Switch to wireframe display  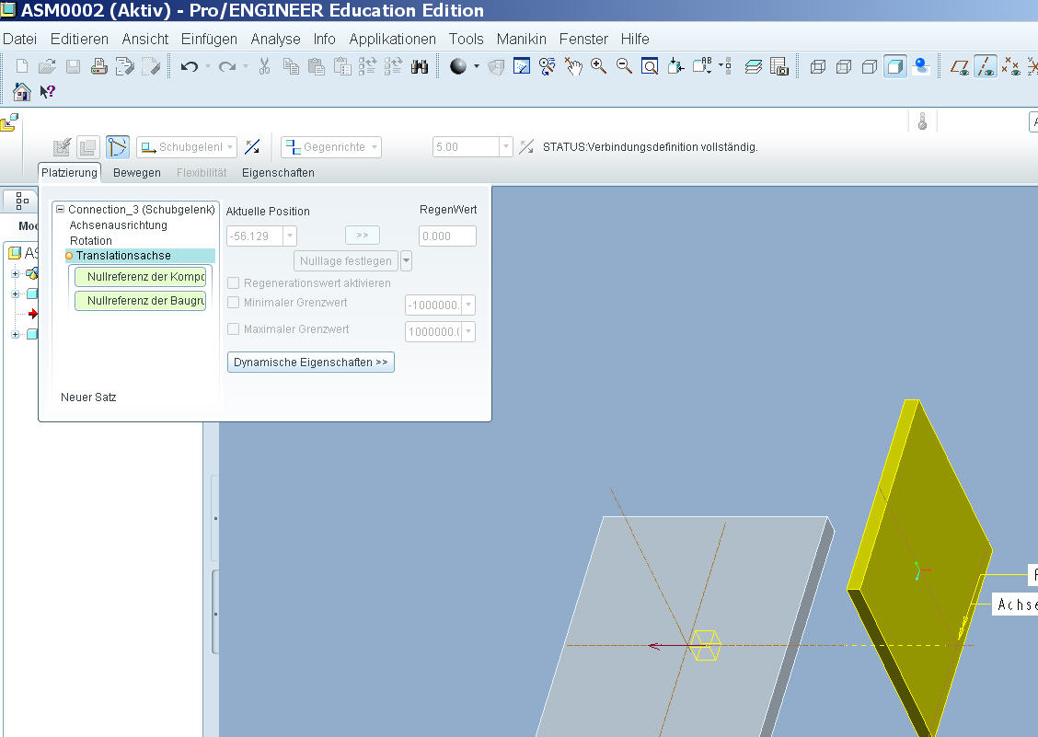pyautogui.click(x=817, y=66)
